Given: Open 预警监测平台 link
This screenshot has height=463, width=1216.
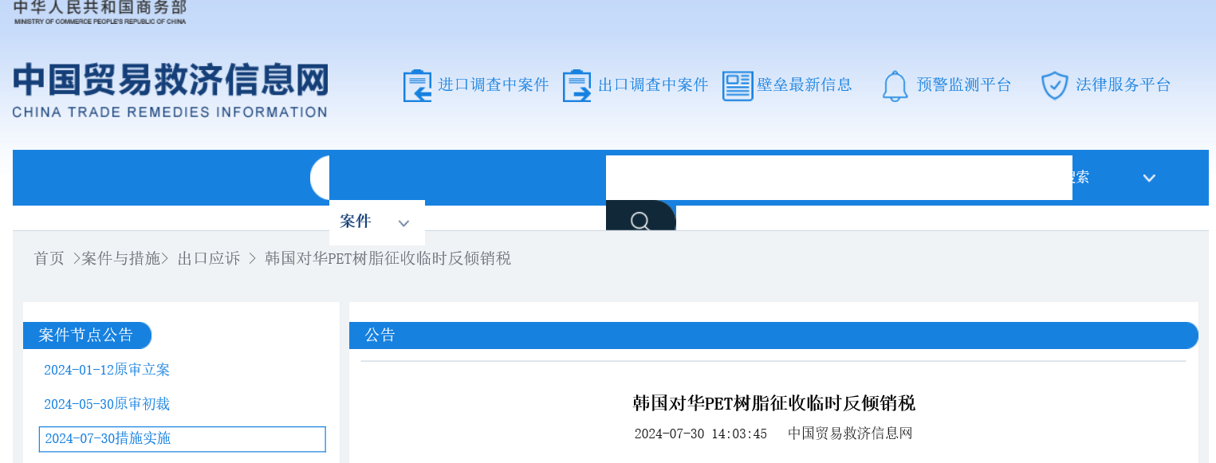Looking at the screenshot, I should click(964, 84).
